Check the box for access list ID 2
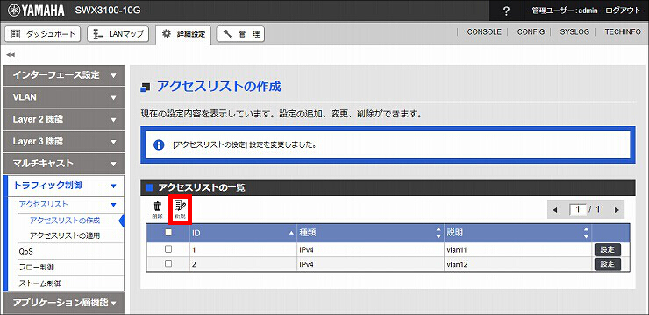Viewport: 649px width, 315px height. [168, 263]
